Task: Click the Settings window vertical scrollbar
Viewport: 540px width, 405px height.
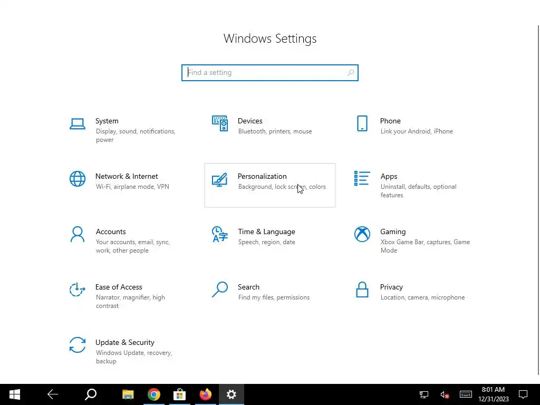Action: 538,200
